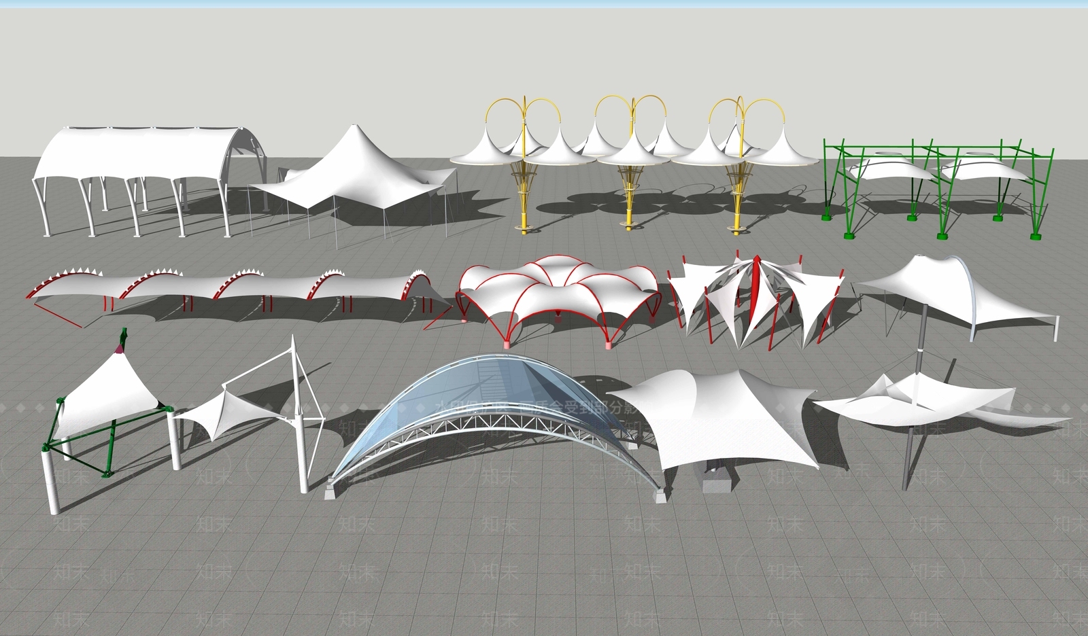
Task: Select the white canopy with gray arch
Action: (x=925, y=285)
